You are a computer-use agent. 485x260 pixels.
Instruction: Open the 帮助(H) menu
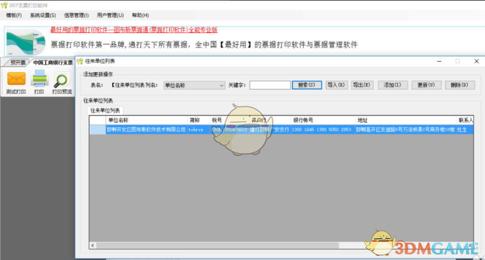[140, 15]
